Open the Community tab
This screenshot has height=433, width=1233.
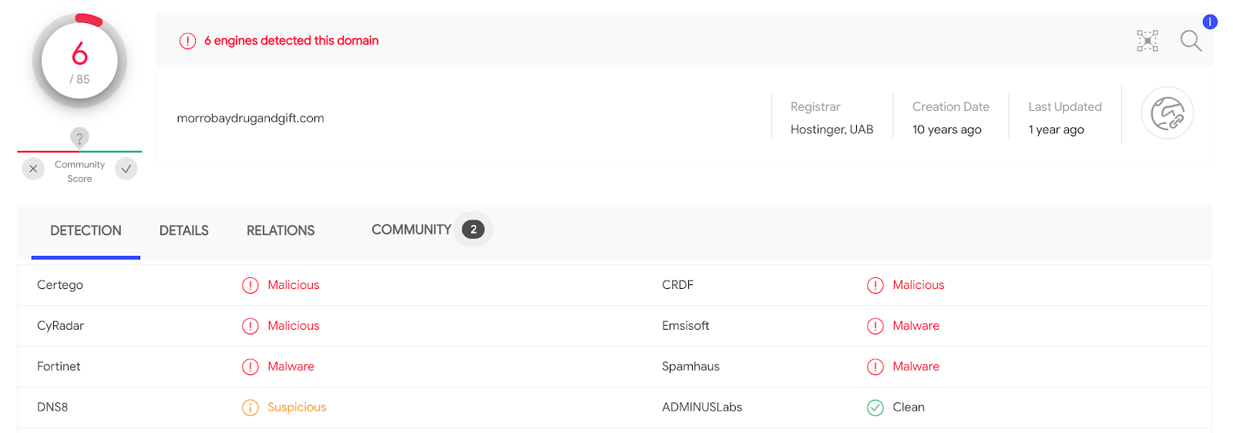[412, 230]
